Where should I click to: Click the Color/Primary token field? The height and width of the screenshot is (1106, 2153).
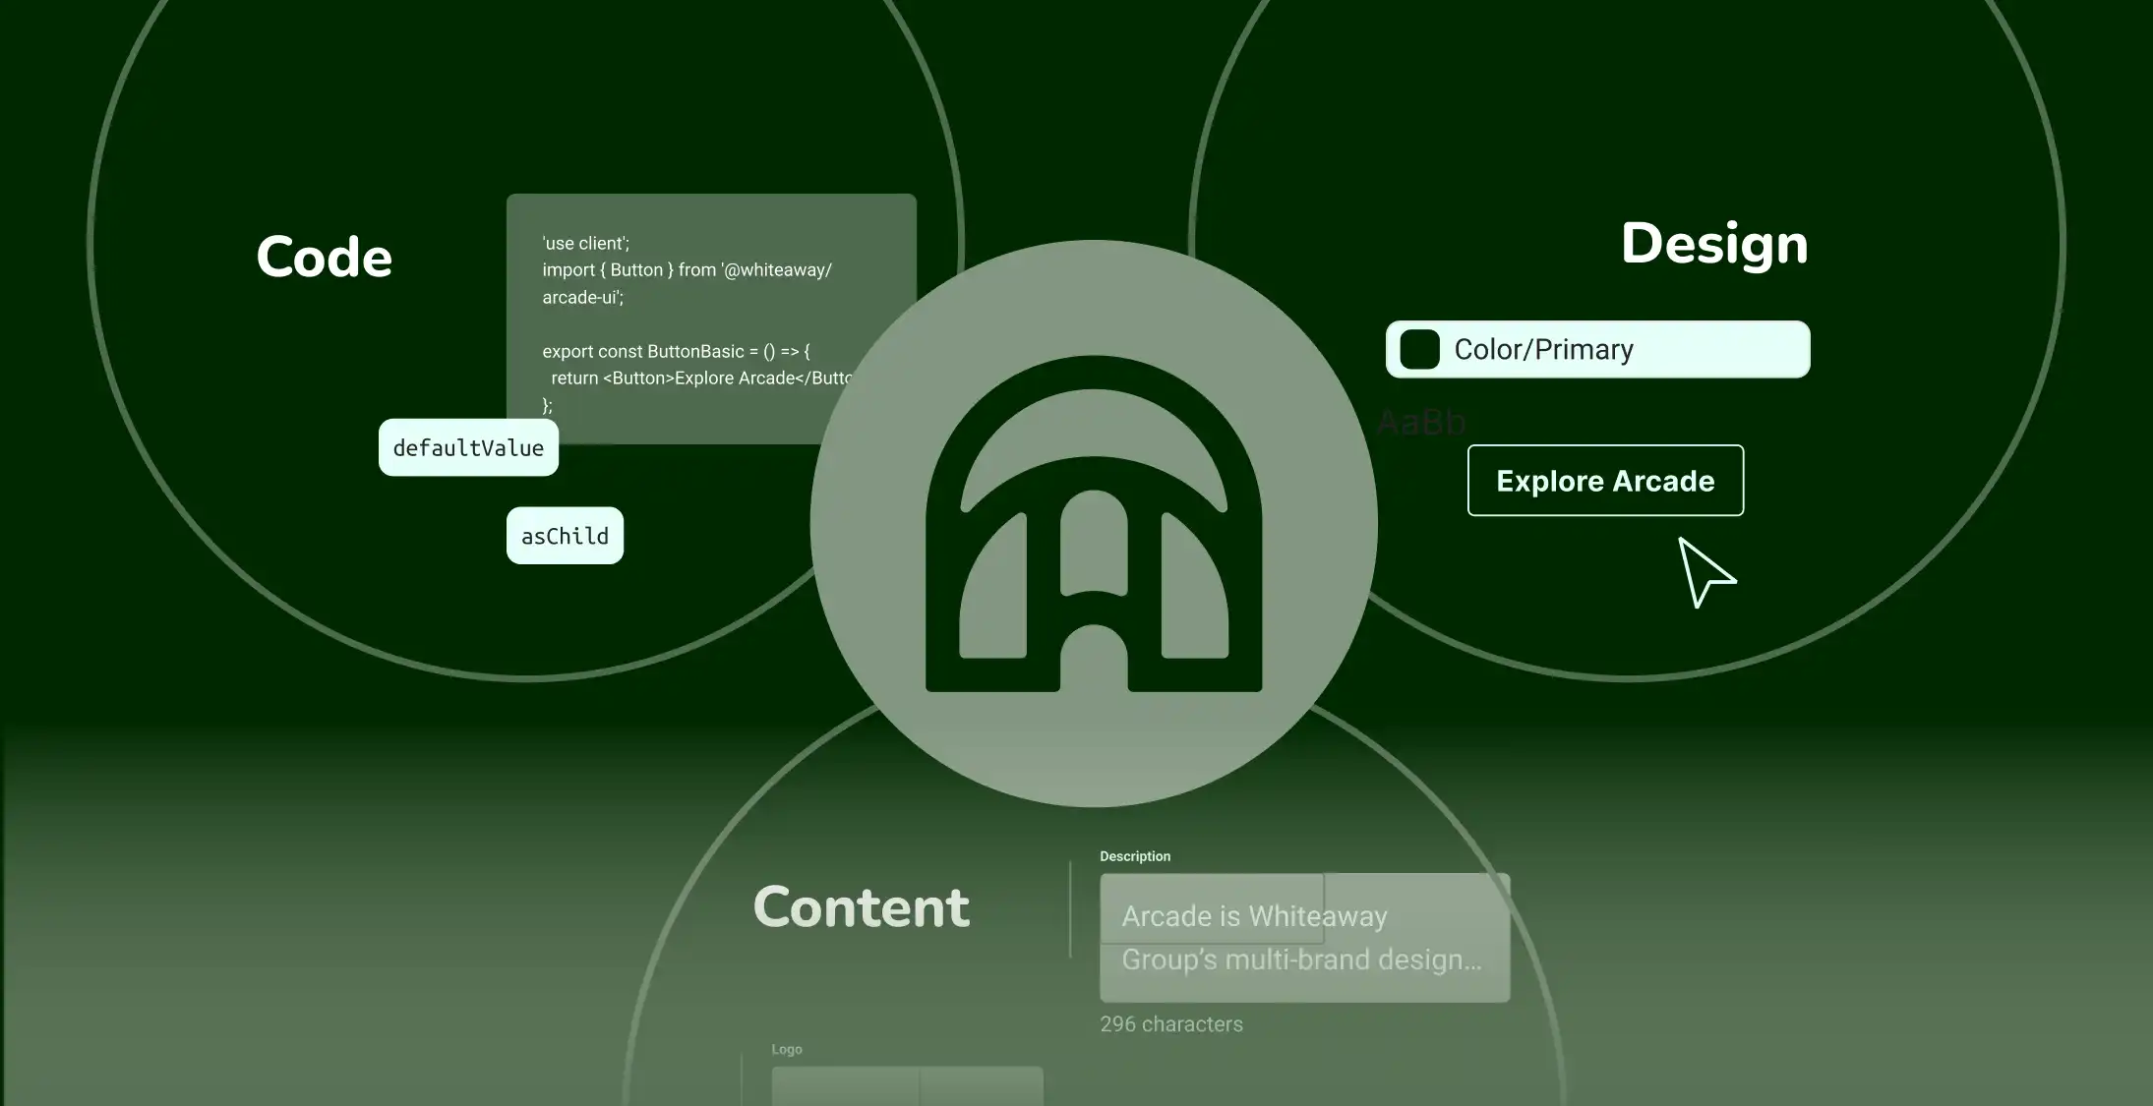1597,349
